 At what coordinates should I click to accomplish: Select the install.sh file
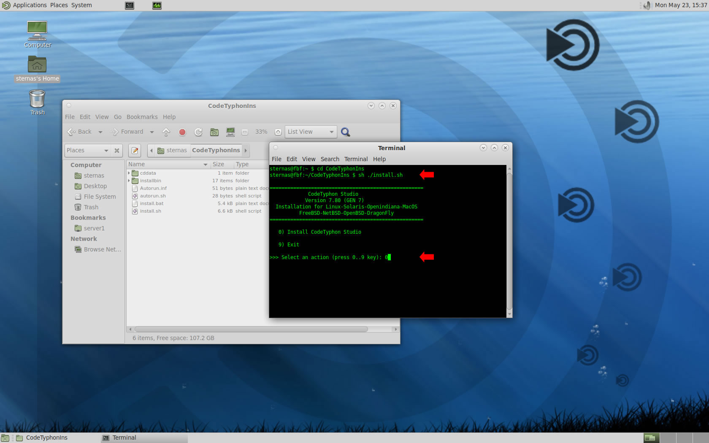(150, 211)
